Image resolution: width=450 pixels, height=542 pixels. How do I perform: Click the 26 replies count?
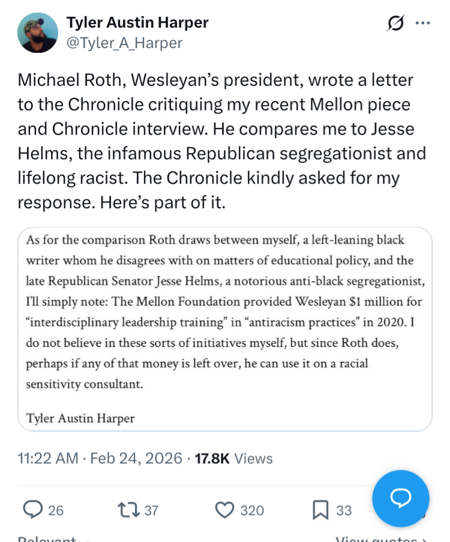pos(56,510)
